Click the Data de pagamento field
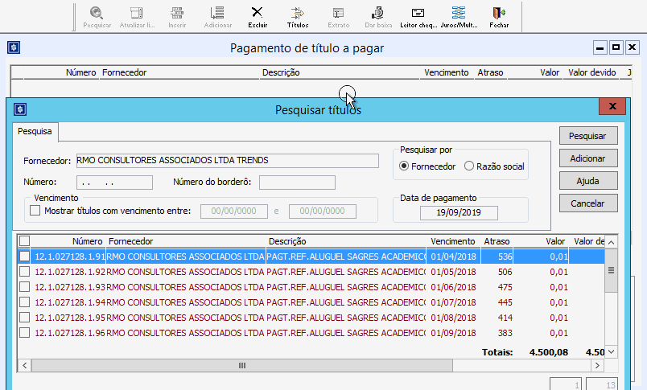Image resolution: width=647 pixels, height=390 pixels. (458, 214)
